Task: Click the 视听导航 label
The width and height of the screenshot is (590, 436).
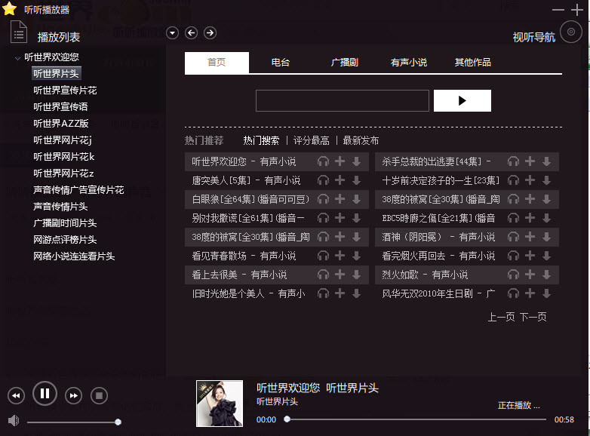Action: click(534, 37)
